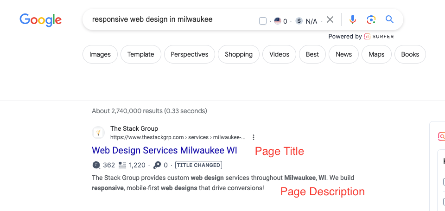Select the Best filter chip

coord(312,54)
